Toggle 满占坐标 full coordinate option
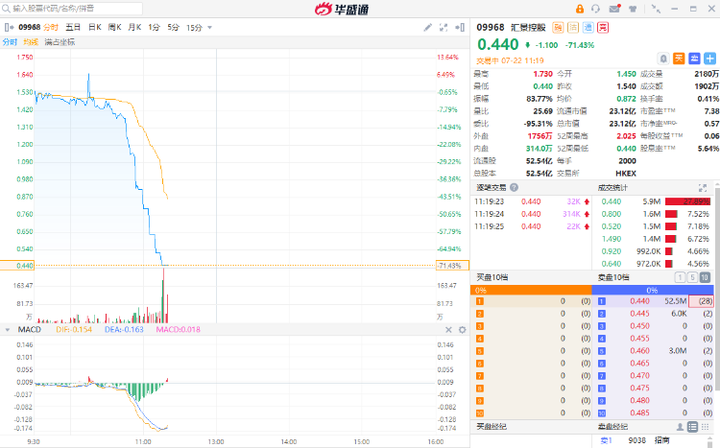This screenshot has height=448, width=720. [x=60, y=42]
